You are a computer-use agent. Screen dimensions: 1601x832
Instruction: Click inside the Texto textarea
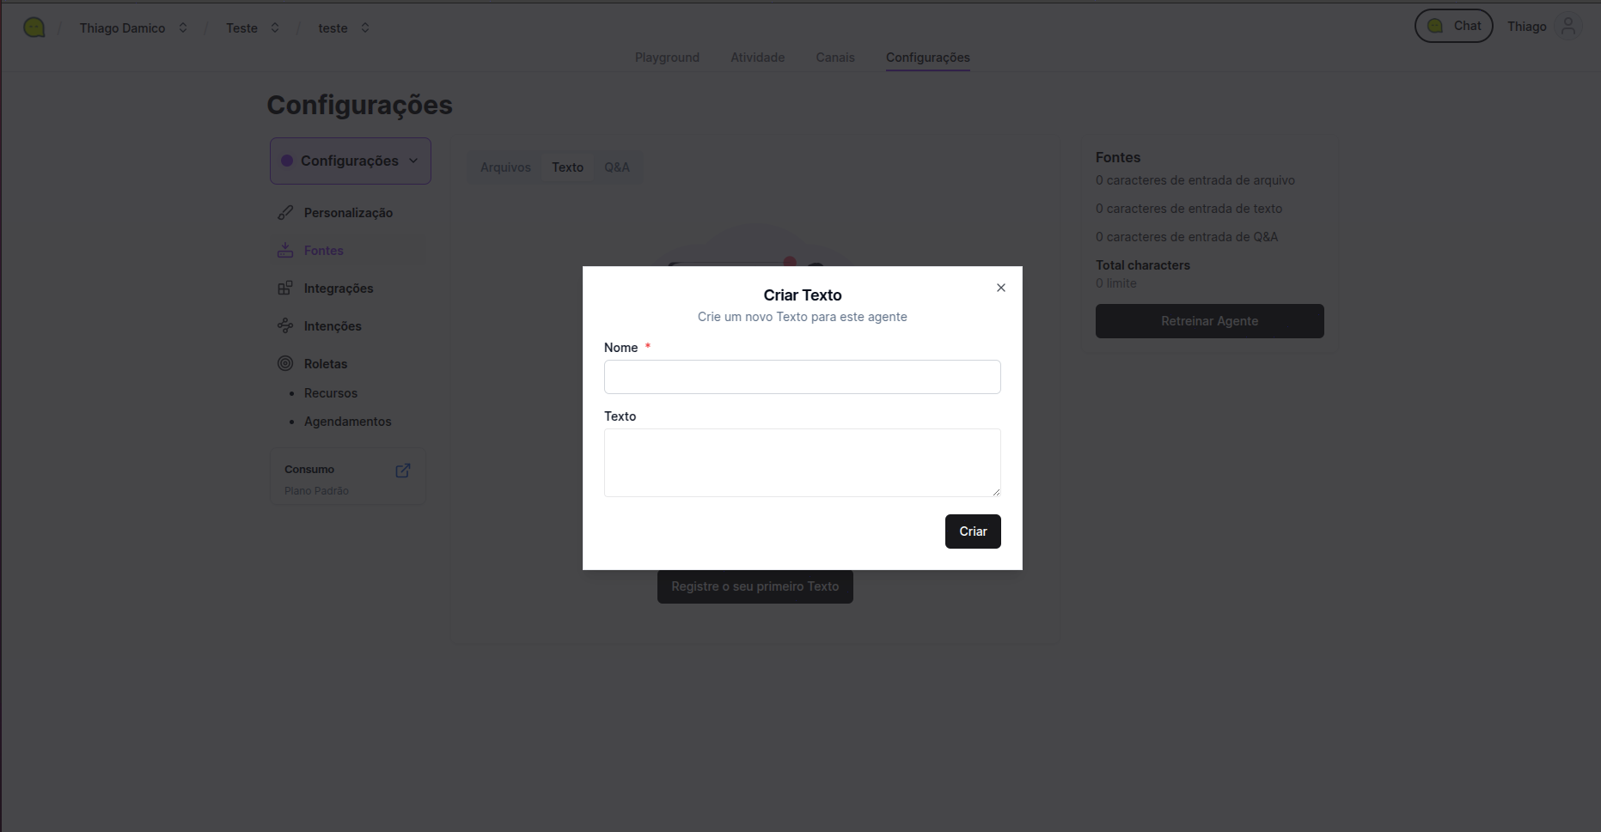point(802,463)
